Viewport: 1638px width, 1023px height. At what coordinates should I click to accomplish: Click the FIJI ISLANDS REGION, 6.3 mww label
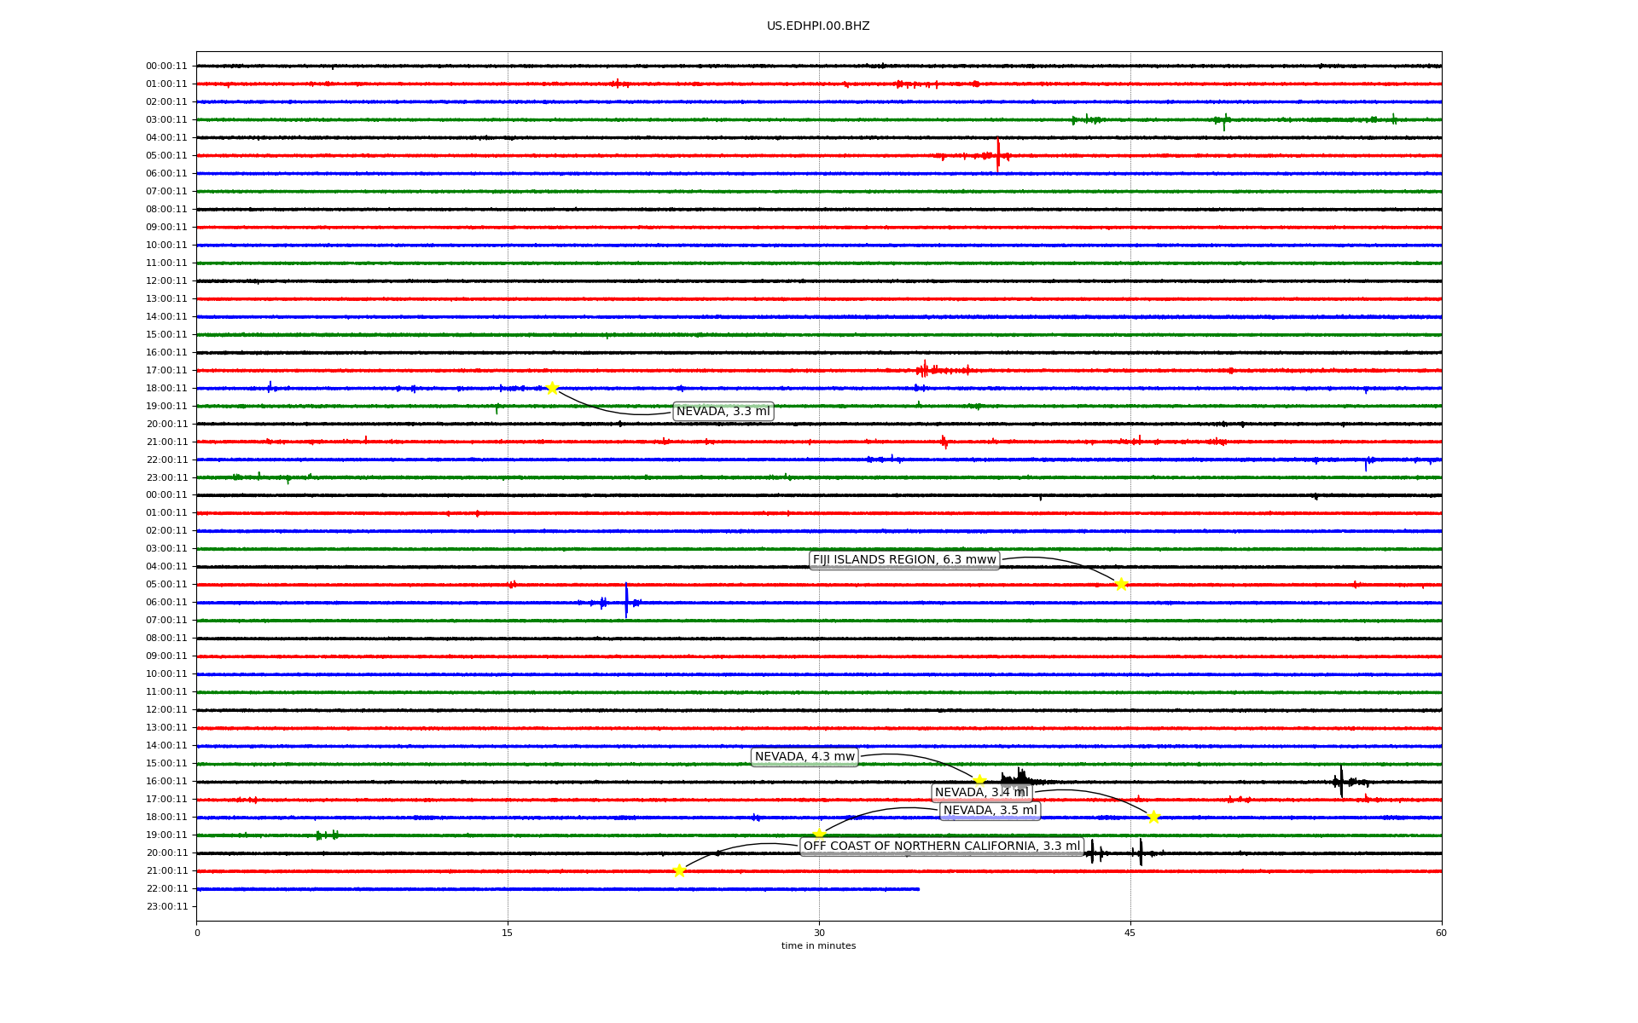click(x=904, y=560)
